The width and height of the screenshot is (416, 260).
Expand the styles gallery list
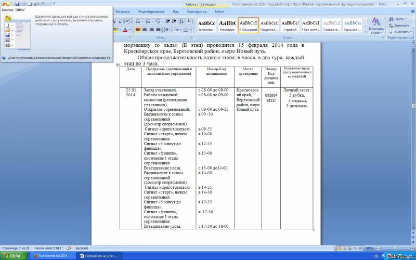(x=366, y=31)
